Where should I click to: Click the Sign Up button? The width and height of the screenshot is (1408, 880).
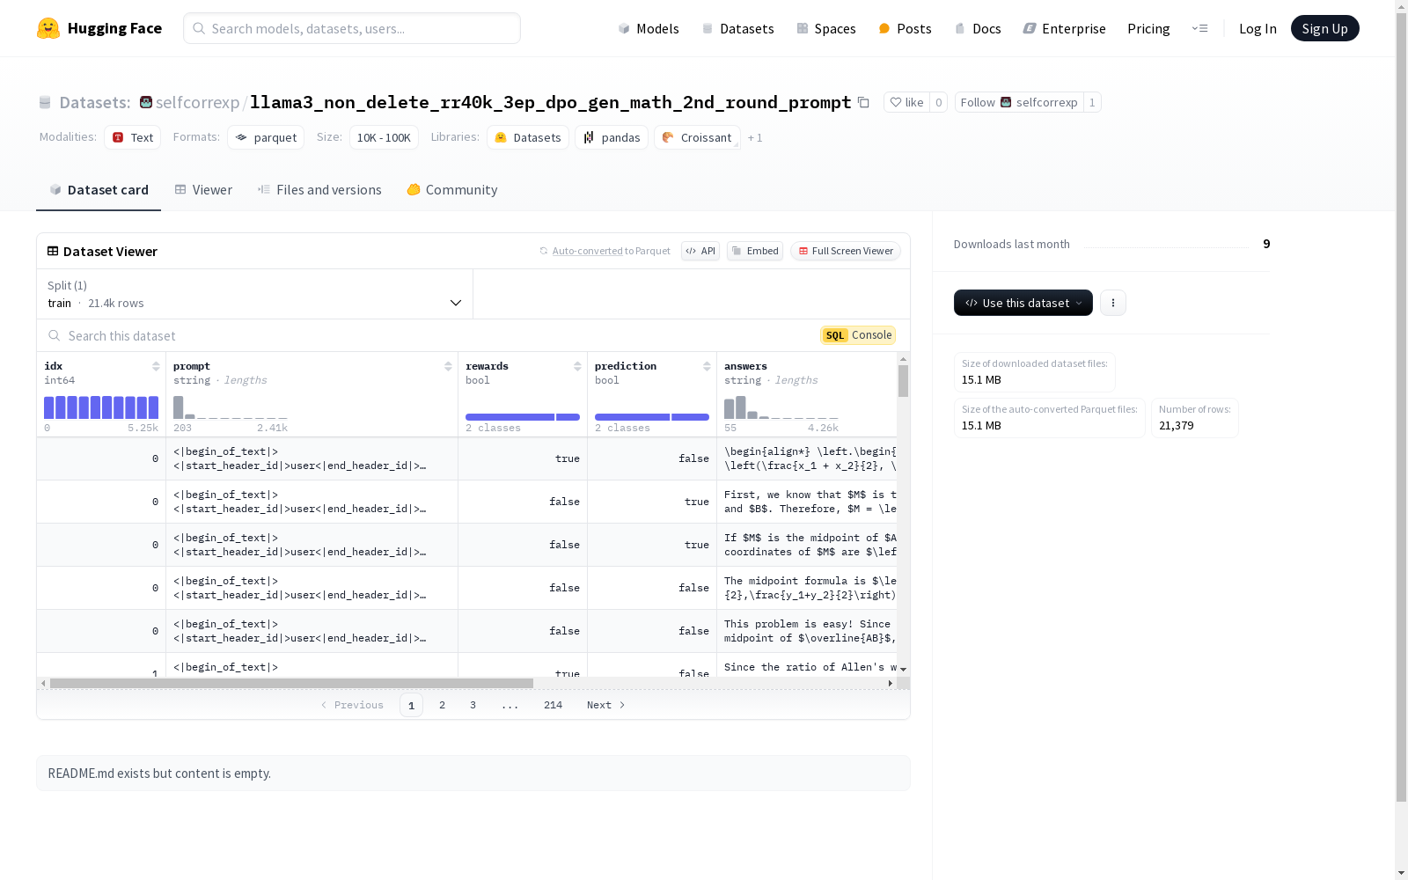pos(1324,28)
